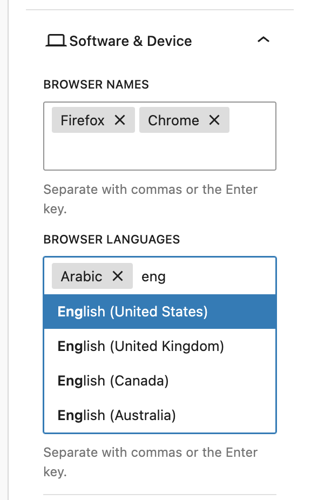This screenshot has height=500, width=311.
Task: Click the BROWSER LANGUAGES label
Action: pyautogui.click(x=112, y=240)
